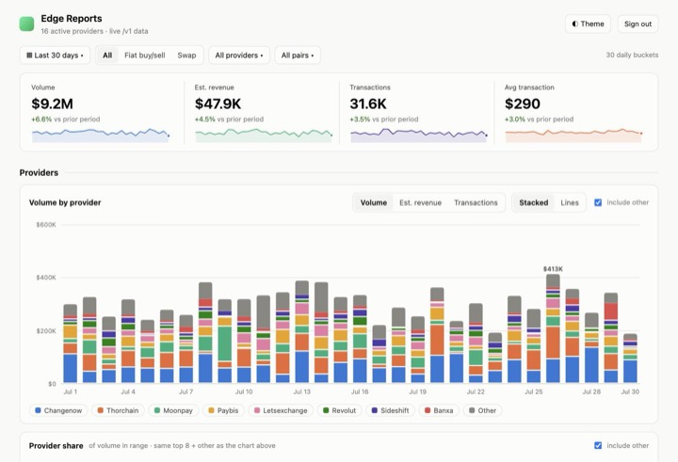Click the Transactions 31.6K summary card
This screenshot has height=462, width=678.
tap(417, 112)
